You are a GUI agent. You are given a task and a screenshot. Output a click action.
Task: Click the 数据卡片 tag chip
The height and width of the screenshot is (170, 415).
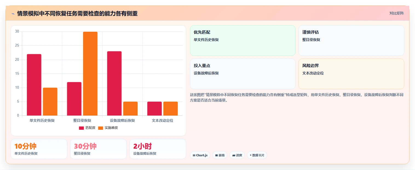(x=257, y=155)
